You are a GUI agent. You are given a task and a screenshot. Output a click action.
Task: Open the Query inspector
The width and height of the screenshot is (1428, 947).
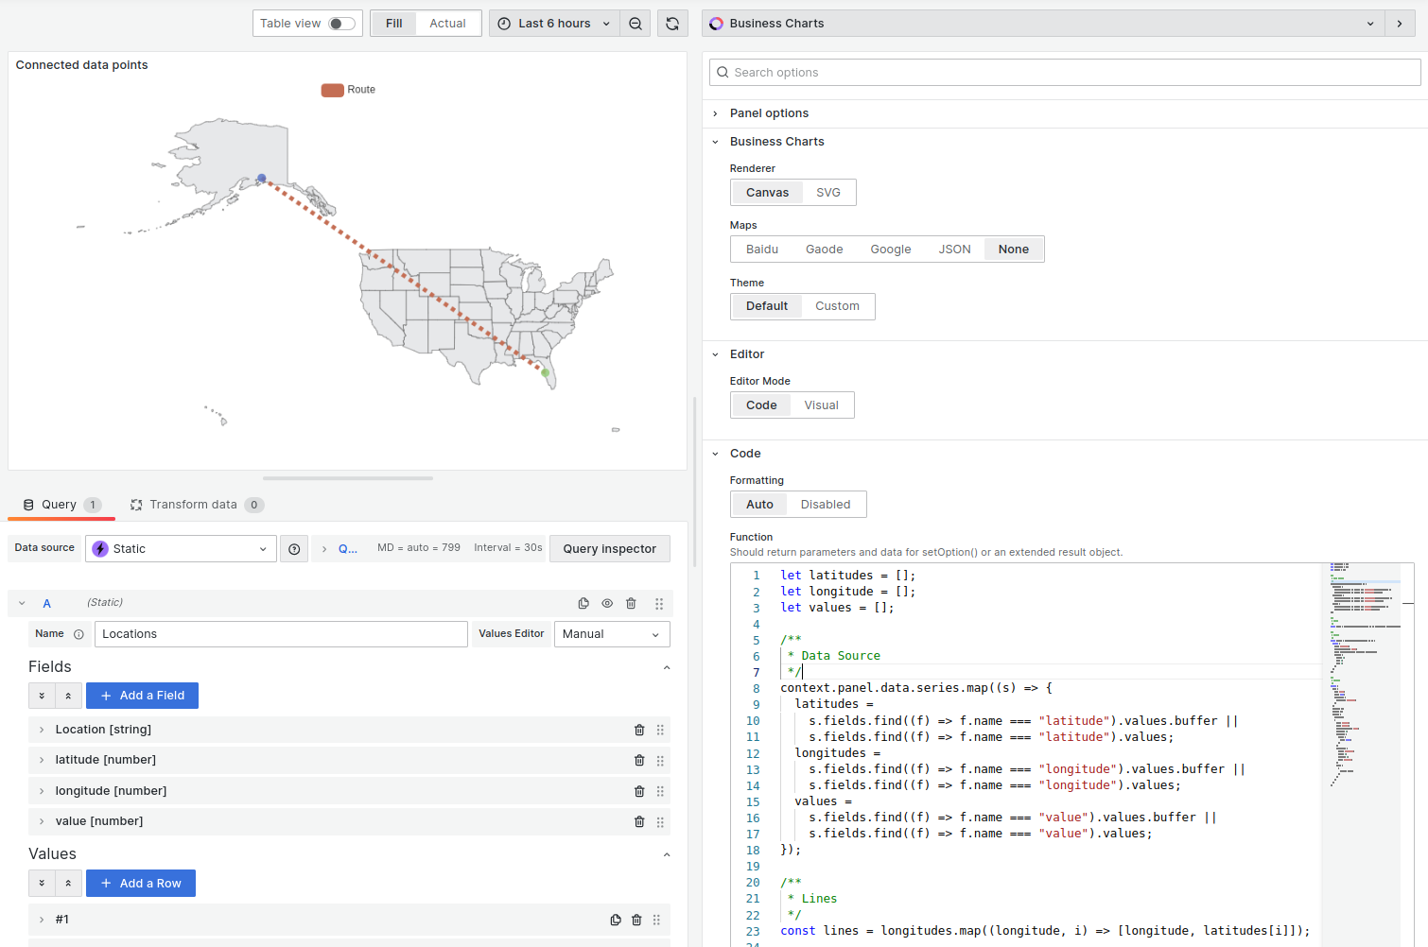(x=610, y=548)
